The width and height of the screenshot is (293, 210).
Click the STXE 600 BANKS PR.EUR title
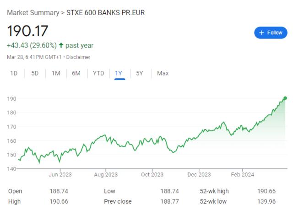coord(105,12)
